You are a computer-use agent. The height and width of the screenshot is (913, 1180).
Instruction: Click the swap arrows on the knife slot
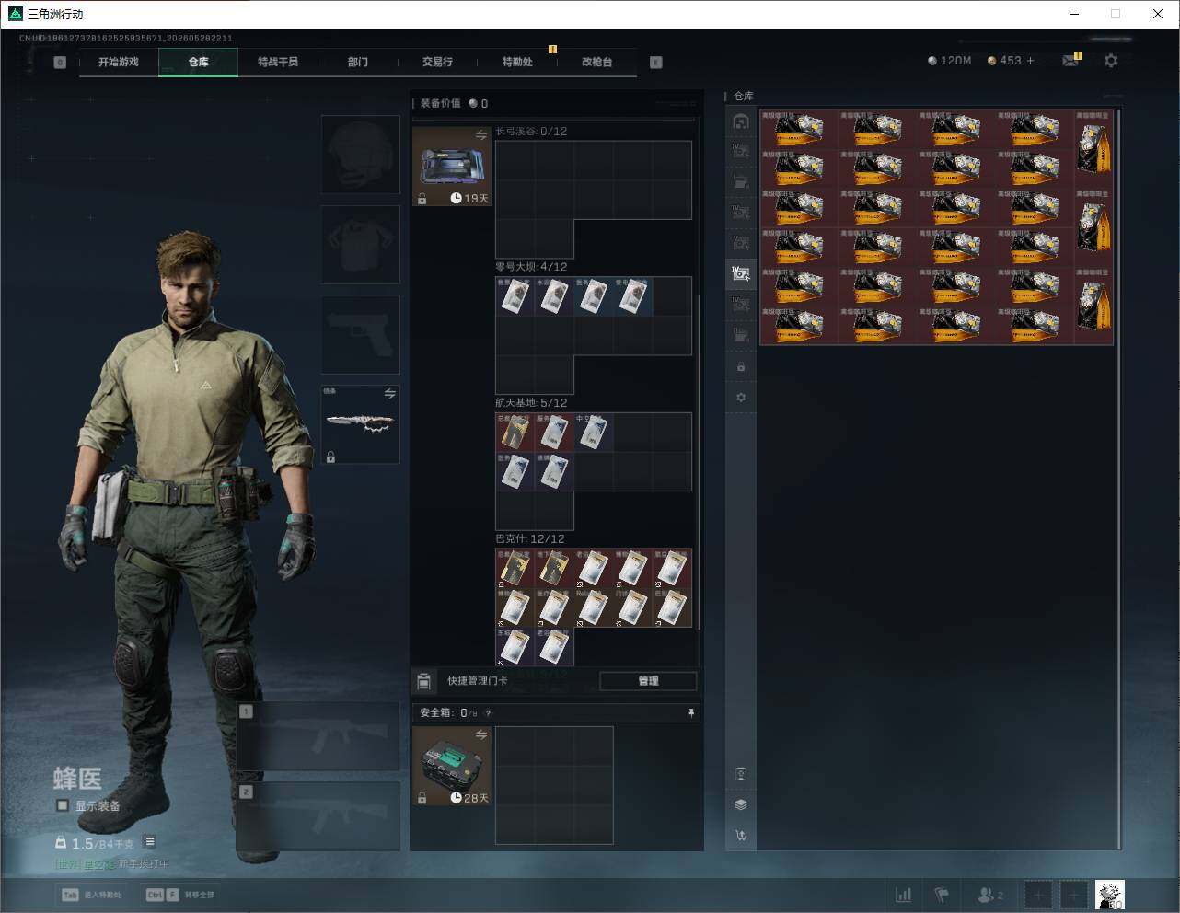click(x=389, y=394)
